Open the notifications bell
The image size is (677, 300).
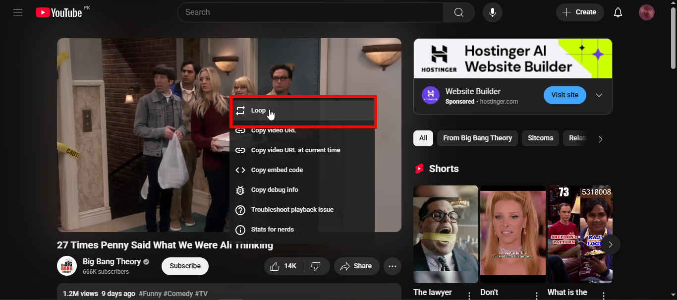coord(618,12)
